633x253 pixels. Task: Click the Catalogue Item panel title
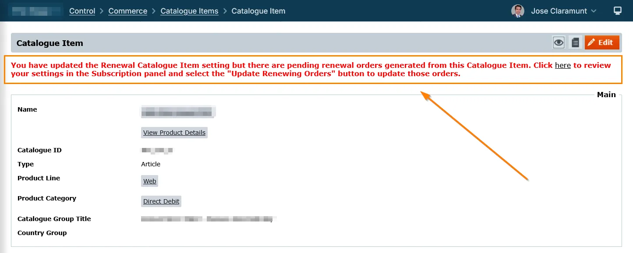point(50,43)
